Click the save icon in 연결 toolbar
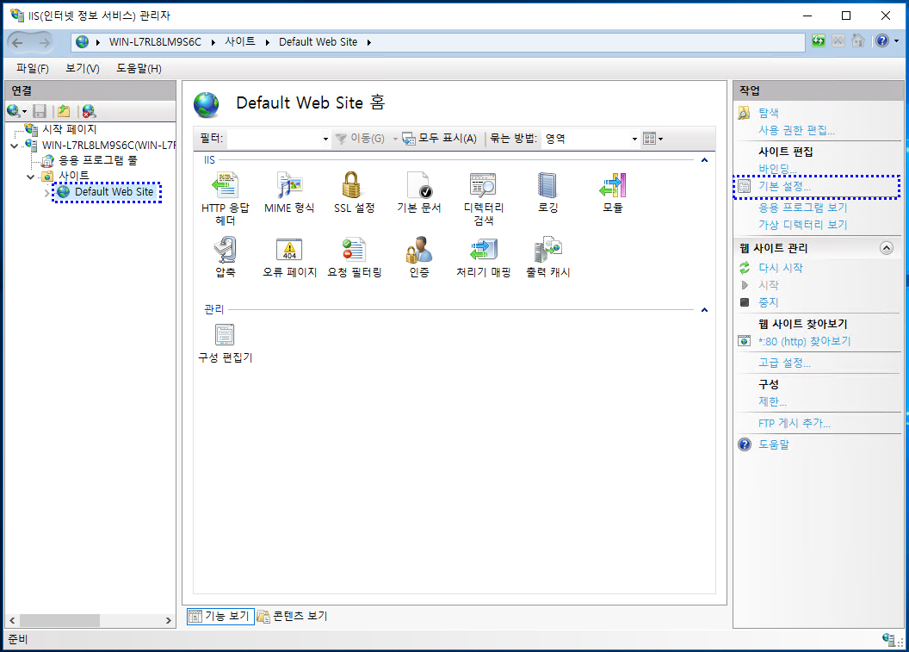This screenshot has width=909, height=652. 40,111
